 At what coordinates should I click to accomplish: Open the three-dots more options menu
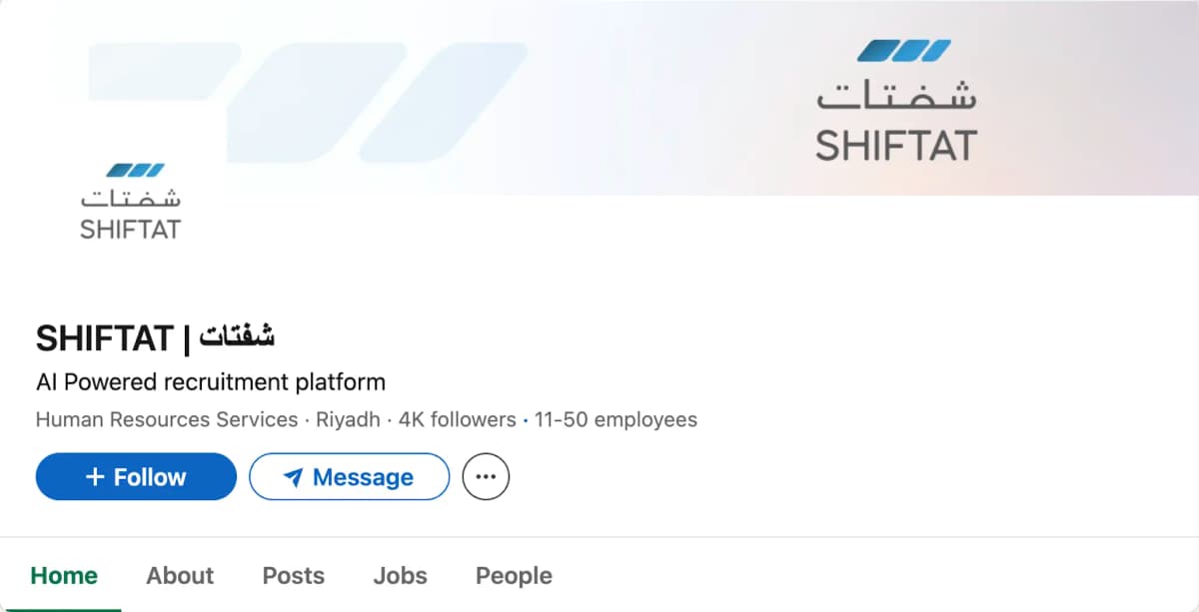(486, 477)
